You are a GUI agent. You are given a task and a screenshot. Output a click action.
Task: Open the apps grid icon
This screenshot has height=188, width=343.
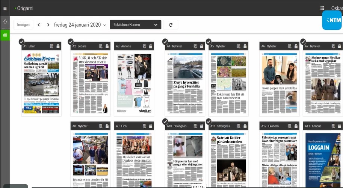[322, 8]
